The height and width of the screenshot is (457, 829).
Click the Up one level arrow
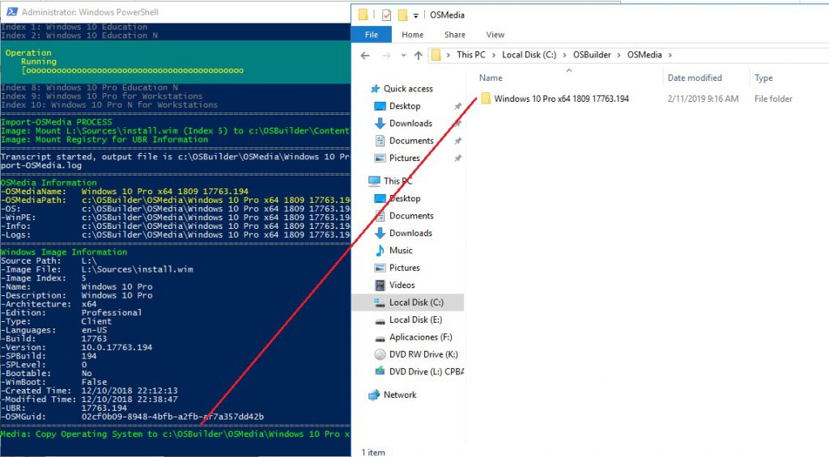point(418,56)
